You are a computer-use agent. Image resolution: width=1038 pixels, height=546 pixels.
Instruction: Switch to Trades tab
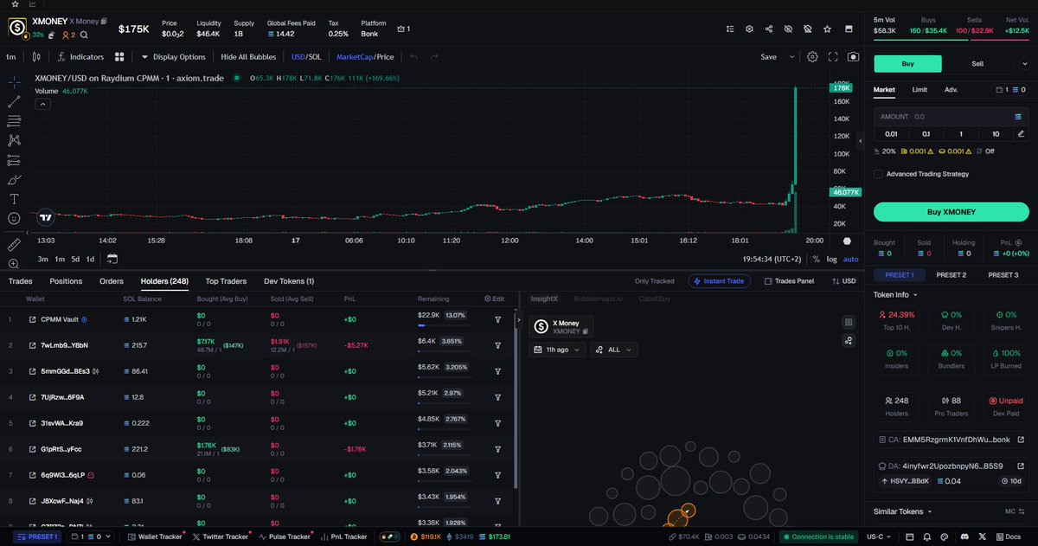coord(20,281)
